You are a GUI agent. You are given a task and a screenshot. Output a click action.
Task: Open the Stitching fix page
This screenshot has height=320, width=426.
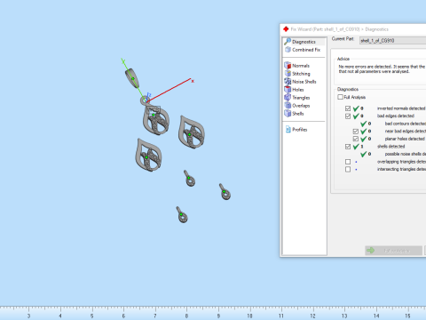(297, 74)
